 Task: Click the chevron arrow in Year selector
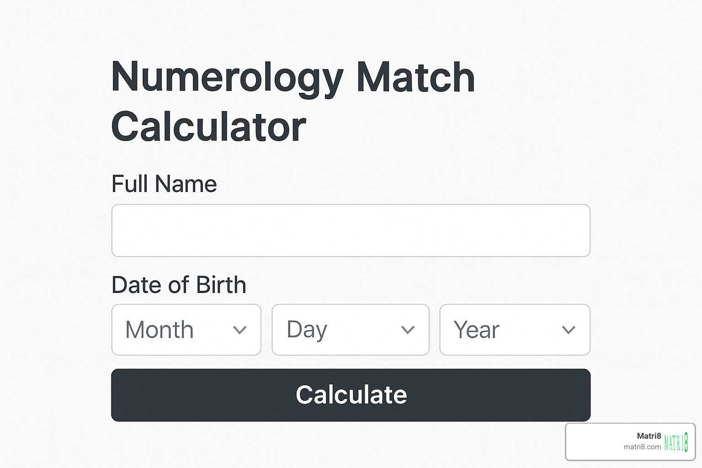click(x=569, y=330)
